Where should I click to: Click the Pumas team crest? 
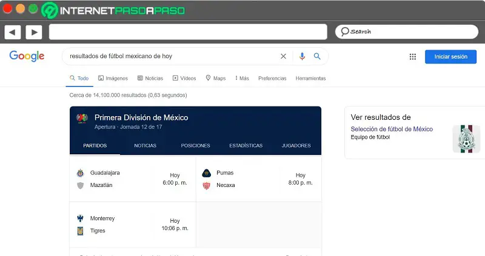point(206,173)
